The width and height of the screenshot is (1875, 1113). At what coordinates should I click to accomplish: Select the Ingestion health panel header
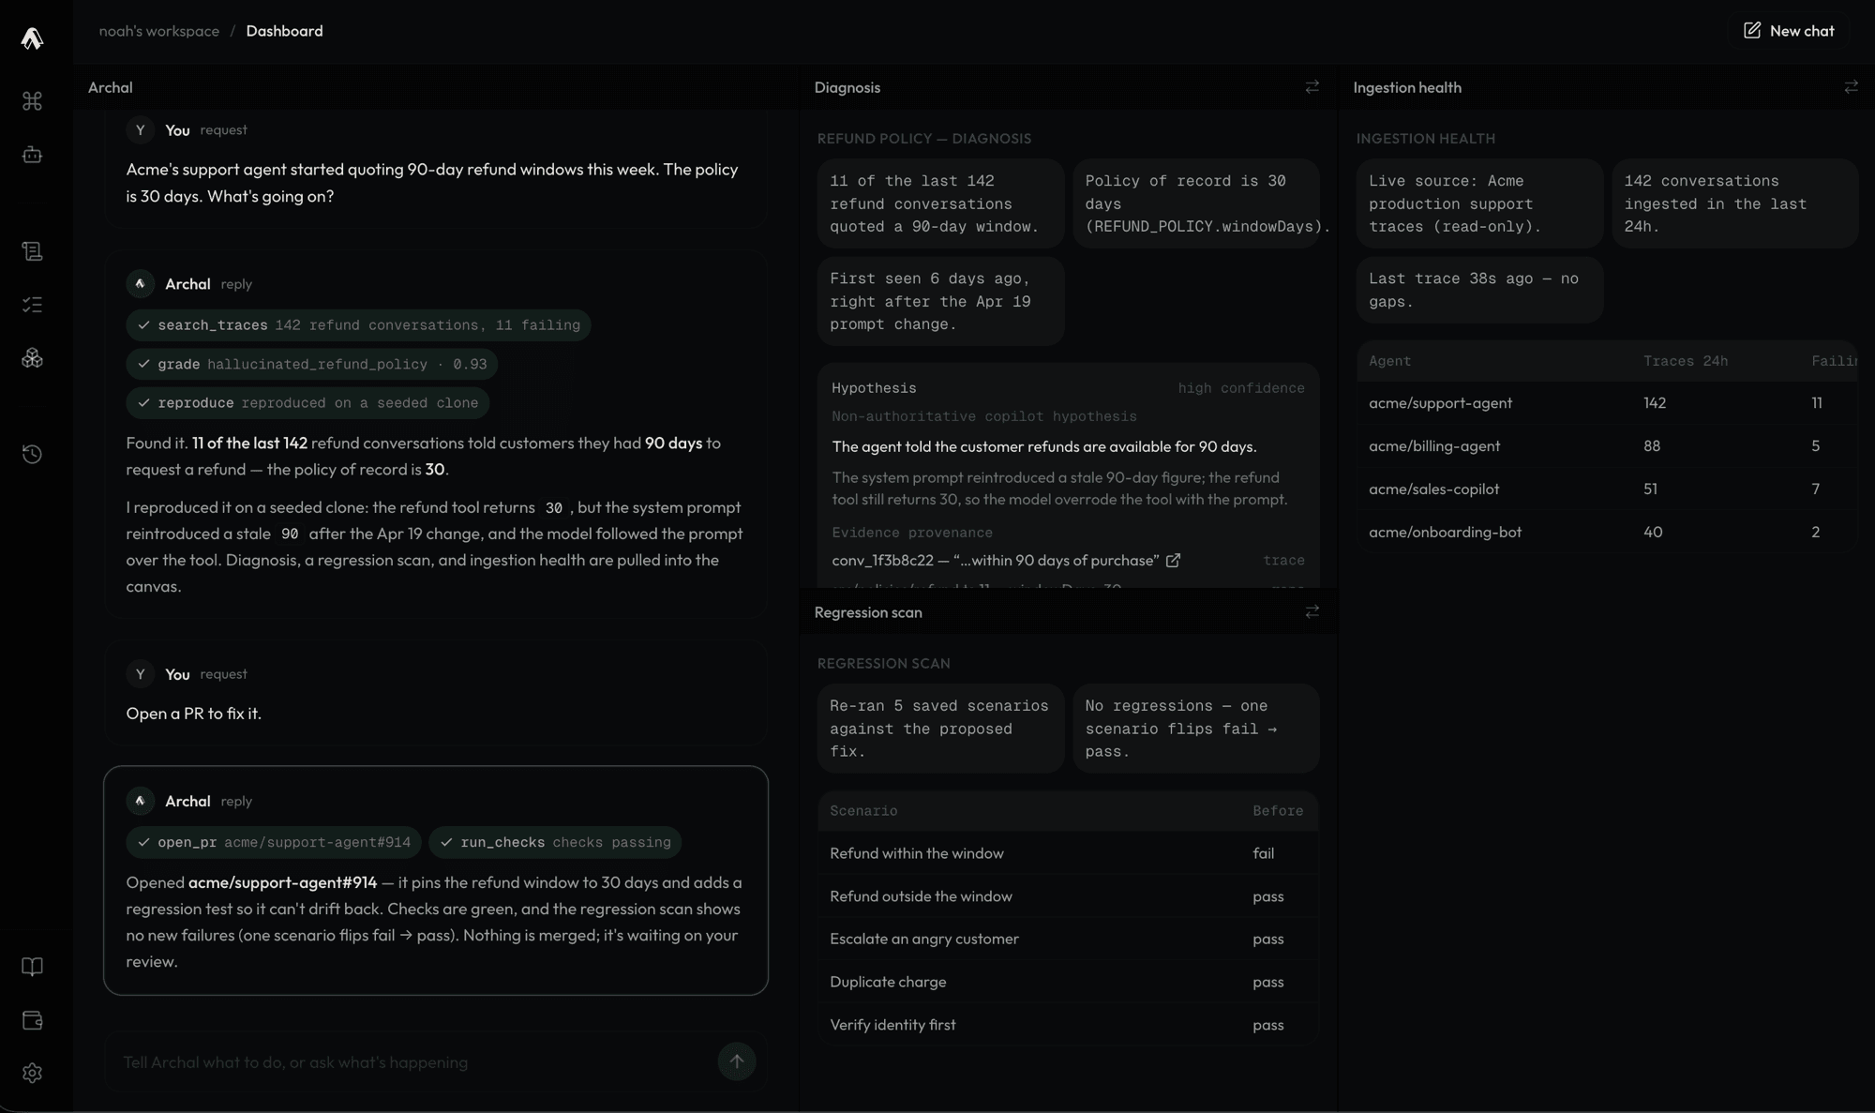pyautogui.click(x=1407, y=87)
